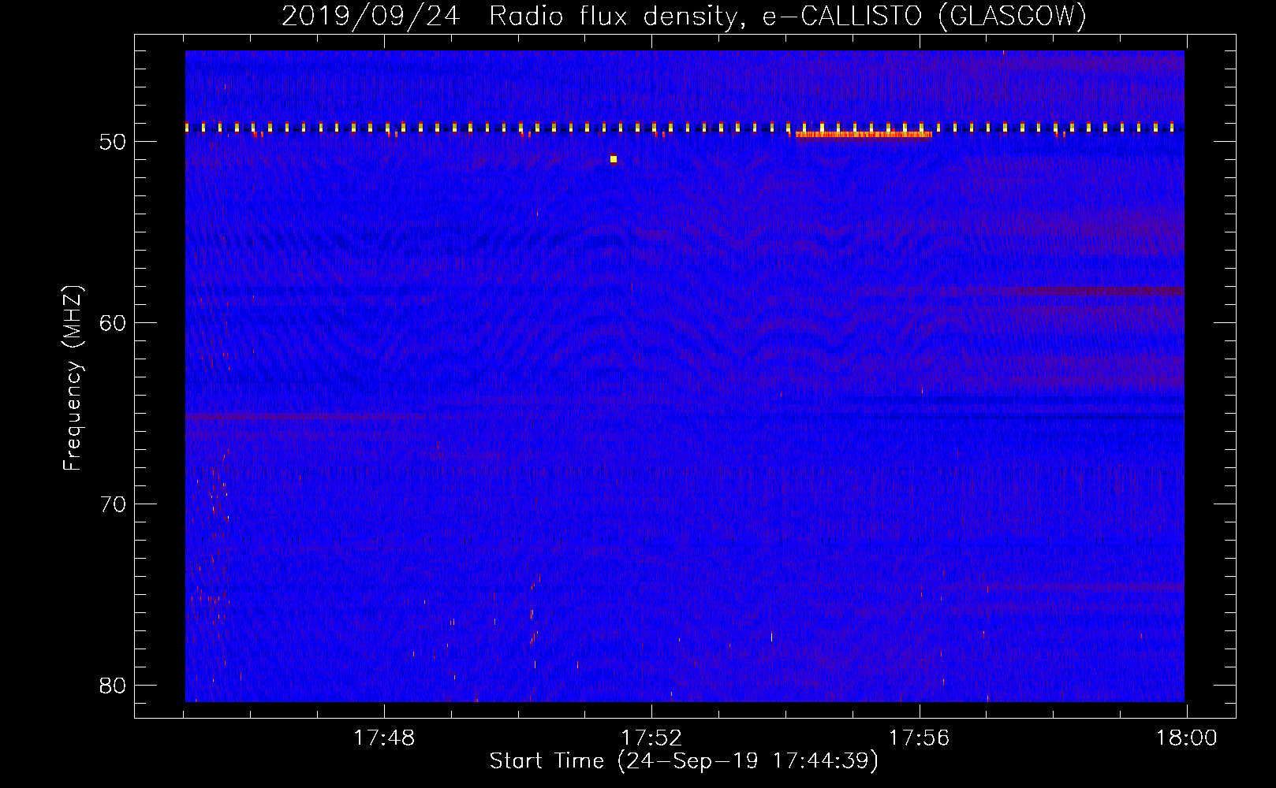Click the 60 frequency tick label
Viewport: 1276px width, 788px height.
pos(113,323)
